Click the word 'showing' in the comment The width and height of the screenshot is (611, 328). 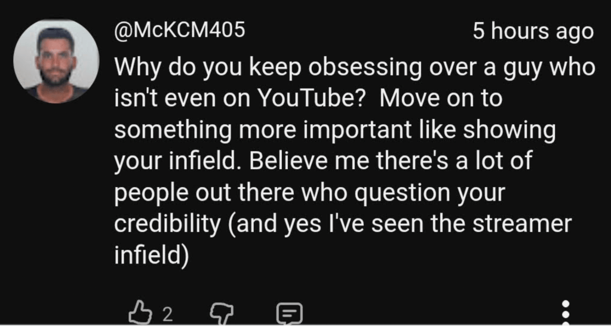[x=509, y=130]
